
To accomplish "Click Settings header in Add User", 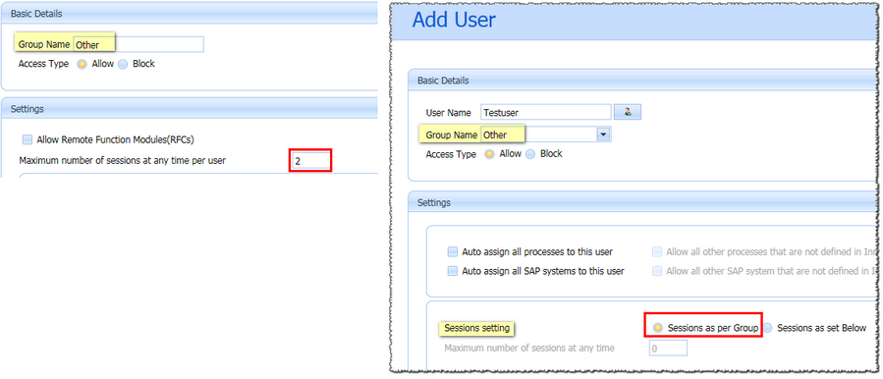I will coord(643,202).
